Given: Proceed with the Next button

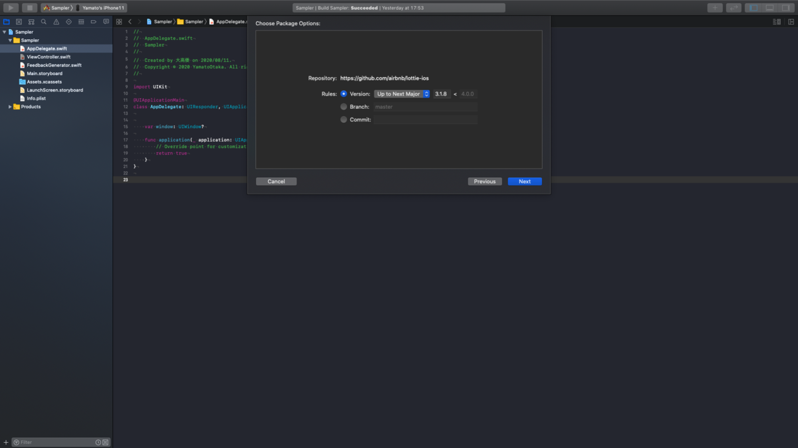Looking at the screenshot, I should click(x=525, y=181).
